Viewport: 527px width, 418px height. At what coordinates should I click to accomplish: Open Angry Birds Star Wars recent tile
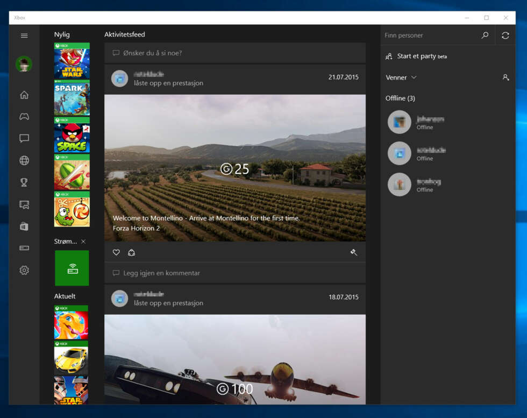pyautogui.click(x=72, y=61)
